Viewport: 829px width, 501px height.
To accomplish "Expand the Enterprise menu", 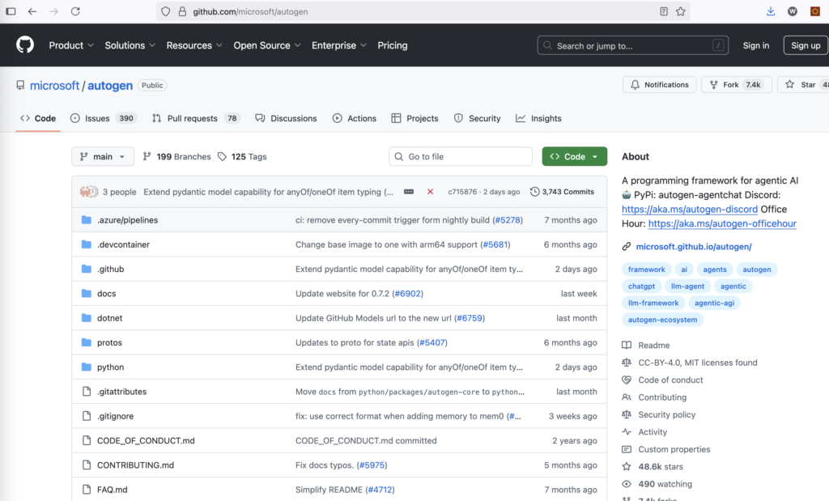I will tap(339, 45).
